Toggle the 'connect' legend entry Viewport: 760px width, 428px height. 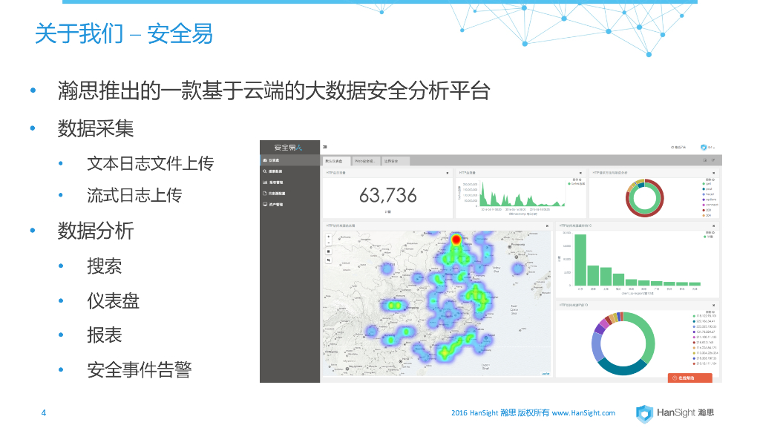pos(710,205)
